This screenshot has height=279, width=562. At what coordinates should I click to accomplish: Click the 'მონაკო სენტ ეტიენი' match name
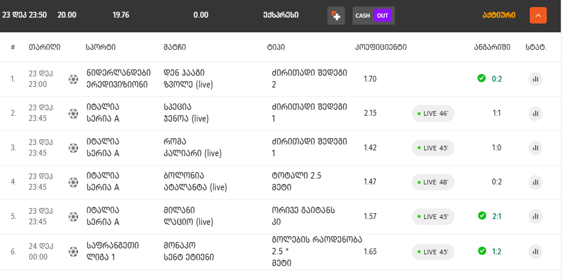tap(189, 251)
